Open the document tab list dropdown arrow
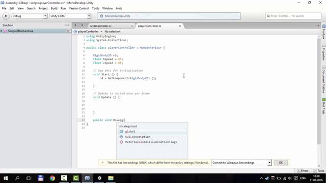 tap(318, 26)
